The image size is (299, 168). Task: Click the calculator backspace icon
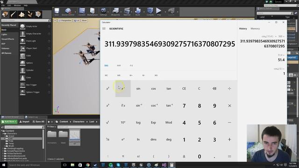[214, 89]
